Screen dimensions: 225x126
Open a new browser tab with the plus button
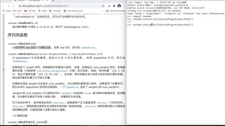pyautogui.click(x=53, y=1)
